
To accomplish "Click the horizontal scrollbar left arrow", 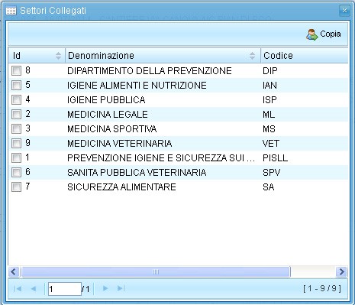I will point(13,271).
